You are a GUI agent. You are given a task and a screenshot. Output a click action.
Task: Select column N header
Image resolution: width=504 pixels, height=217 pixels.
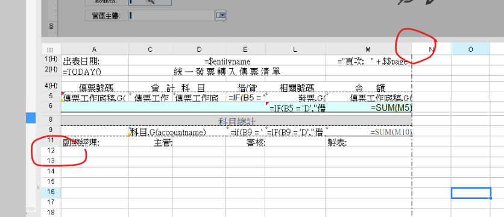[432, 49]
